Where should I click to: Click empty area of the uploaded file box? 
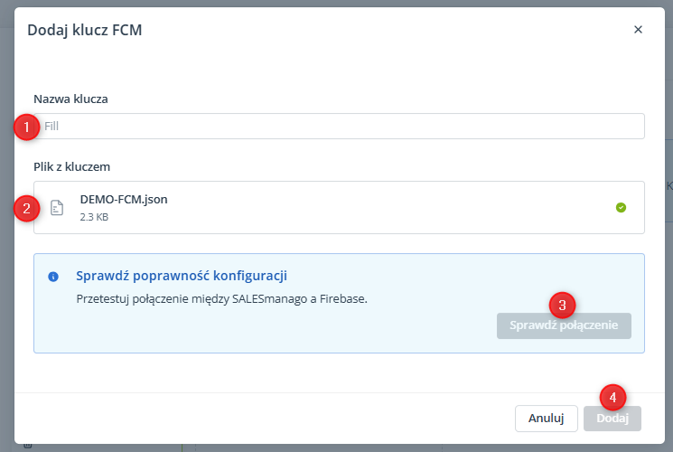click(x=387, y=208)
